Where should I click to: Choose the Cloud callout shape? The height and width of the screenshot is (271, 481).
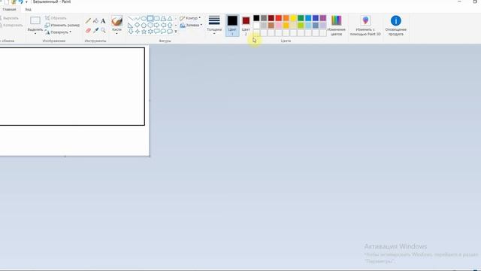pos(170,32)
